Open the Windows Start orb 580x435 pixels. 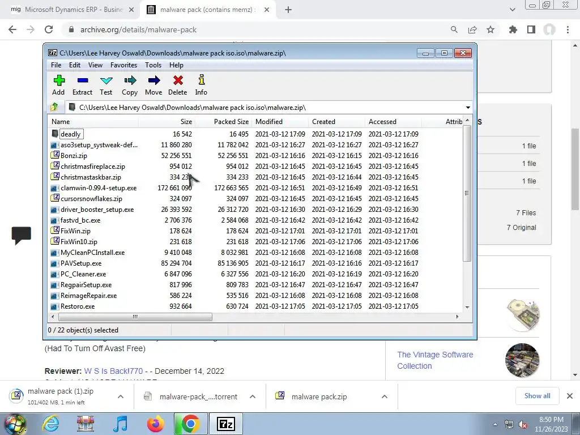click(15, 425)
